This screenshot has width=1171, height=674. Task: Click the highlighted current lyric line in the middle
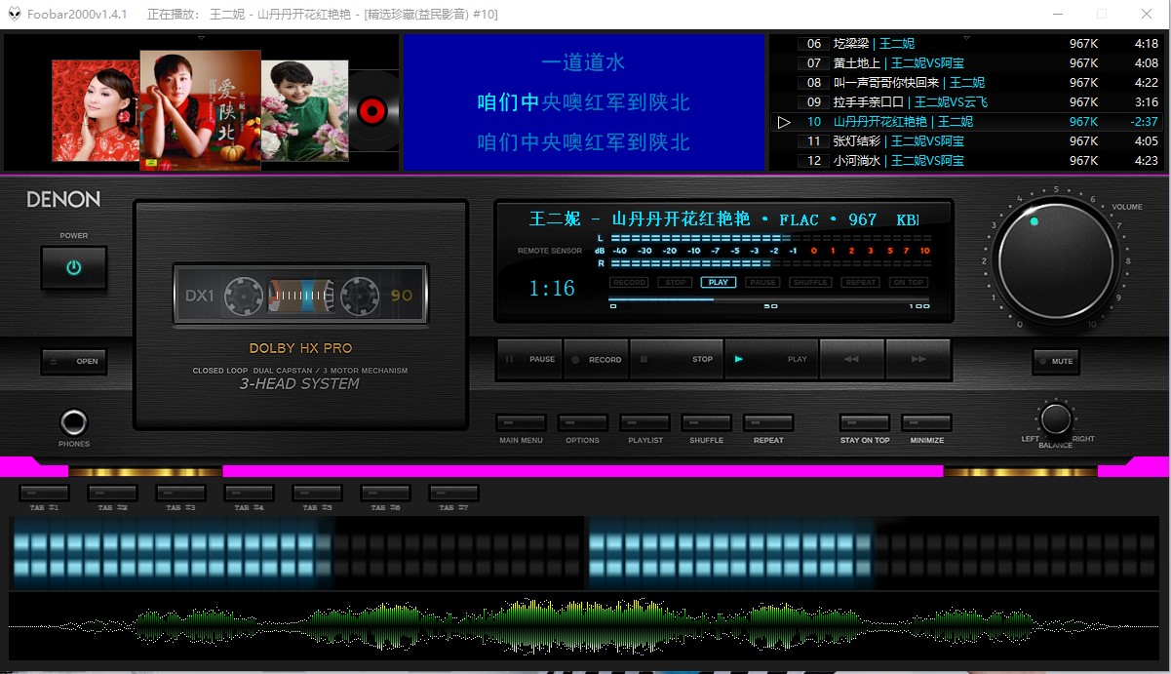584,102
